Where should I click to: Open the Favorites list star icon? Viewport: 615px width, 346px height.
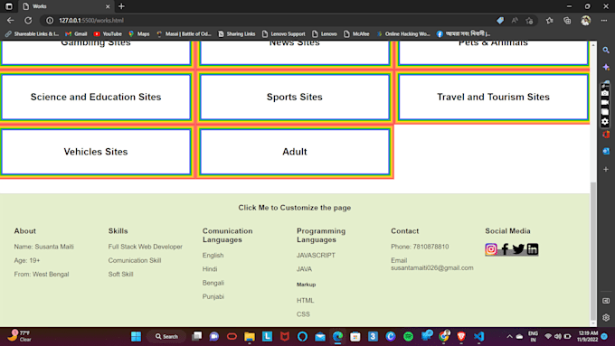[x=550, y=21]
